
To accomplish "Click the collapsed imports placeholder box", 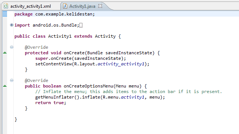I will (x=81, y=25).
